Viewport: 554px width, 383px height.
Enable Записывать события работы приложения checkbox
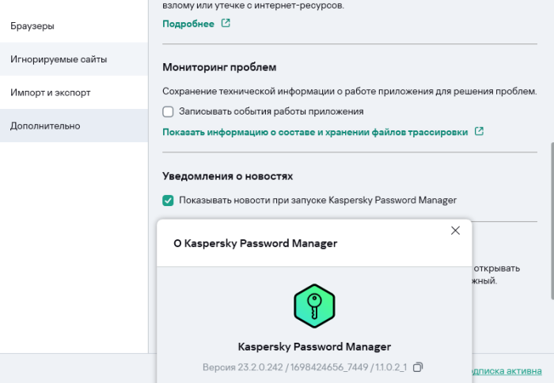point(168,111)
